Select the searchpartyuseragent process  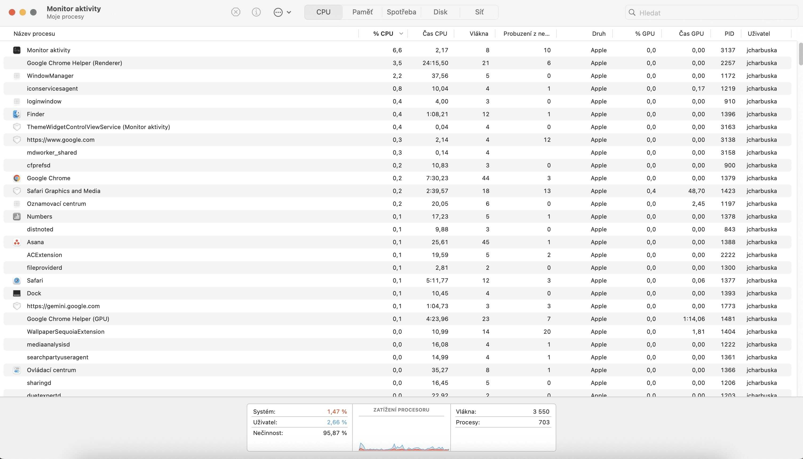click(x=397, y=357)
